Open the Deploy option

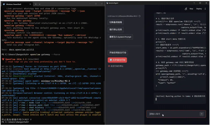click(x=199, y=9)
